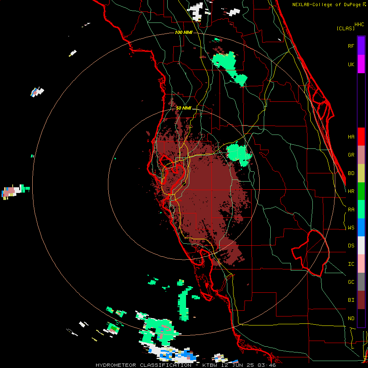Image resolution: width=368 pixels, height=368 pixels.
Task: Click the purple RF legend color swatch
Action: pos(361,46)
